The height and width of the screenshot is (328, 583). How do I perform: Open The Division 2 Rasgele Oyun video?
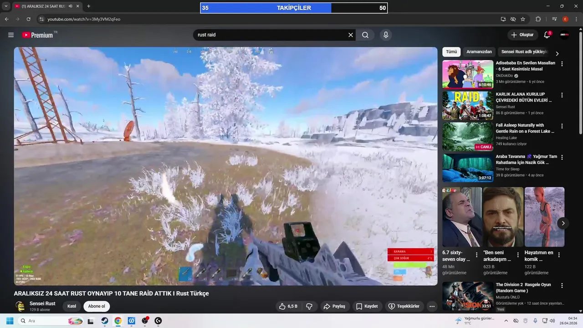click(468, 296)
